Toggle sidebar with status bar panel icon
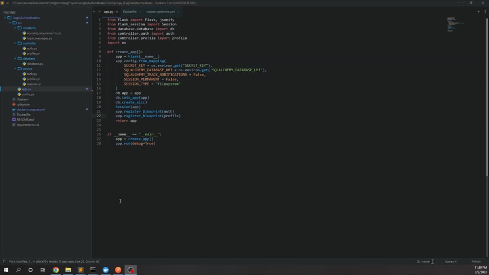 click(x=4, y=262)
